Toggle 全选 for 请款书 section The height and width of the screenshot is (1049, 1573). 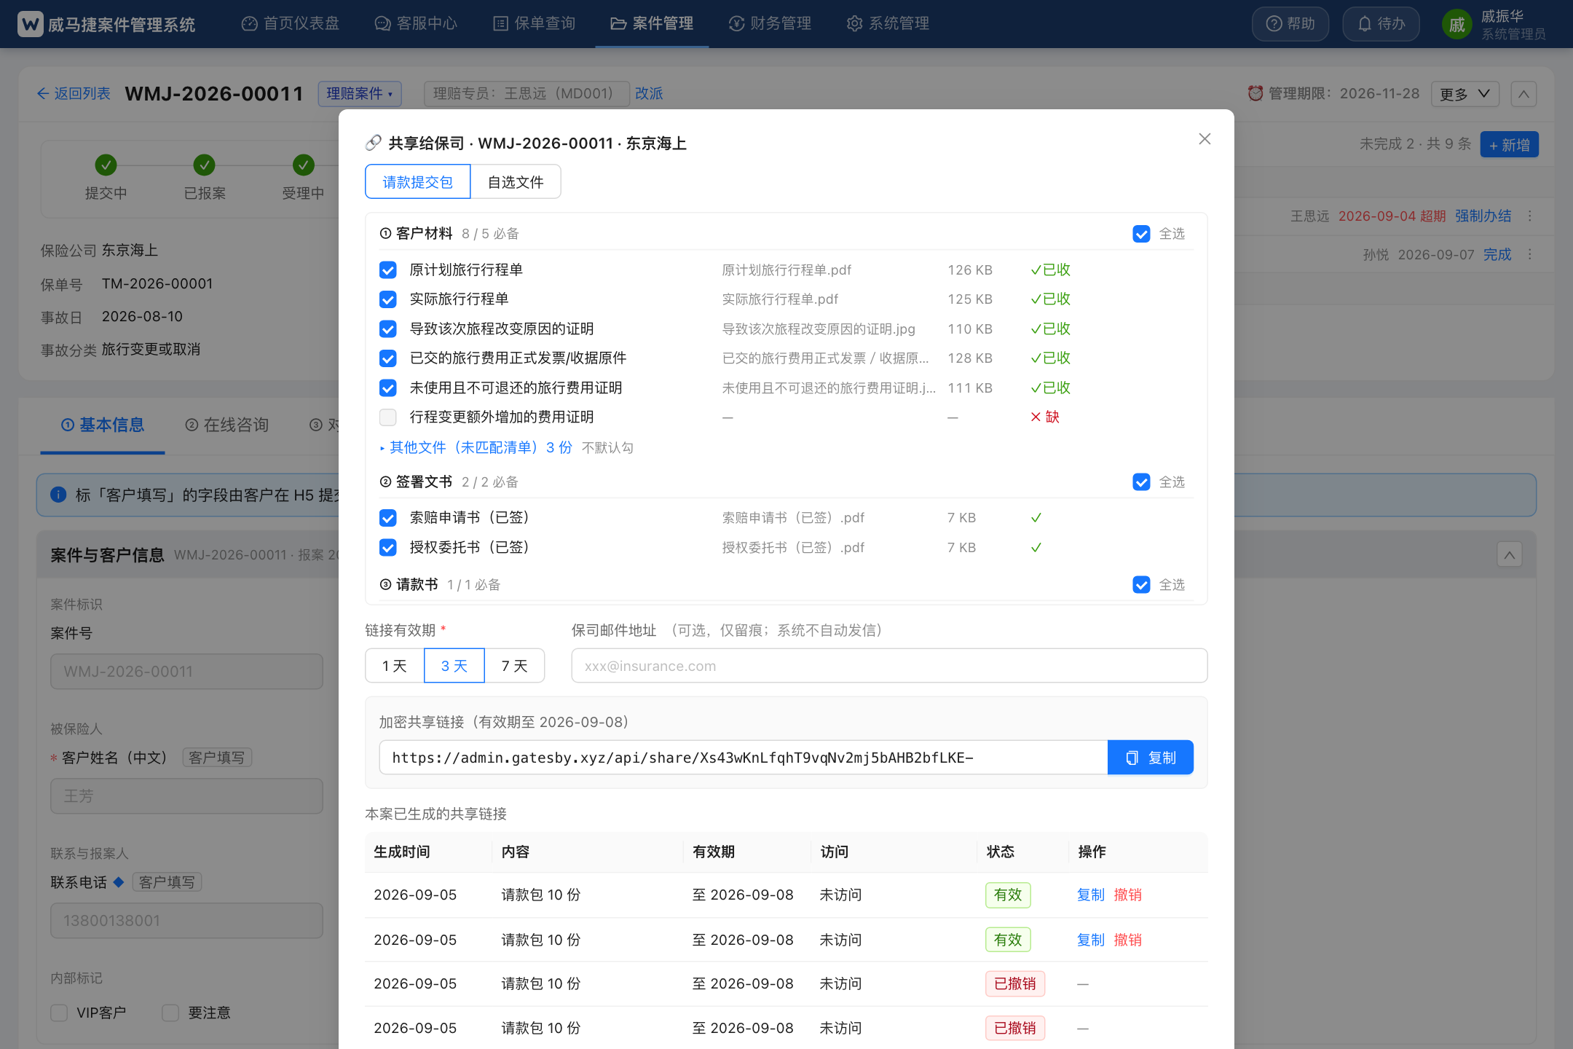pyautogui.click(x=1142, y=585)
